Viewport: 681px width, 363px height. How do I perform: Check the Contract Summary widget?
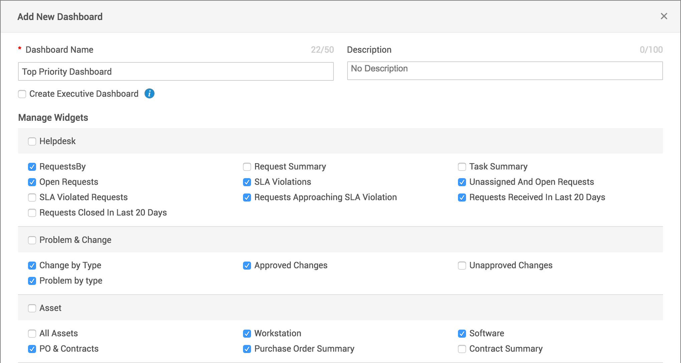462,349
